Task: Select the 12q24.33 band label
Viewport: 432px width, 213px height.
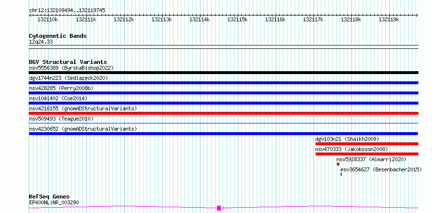Action: pyautogui.click(x=41, y=42)
